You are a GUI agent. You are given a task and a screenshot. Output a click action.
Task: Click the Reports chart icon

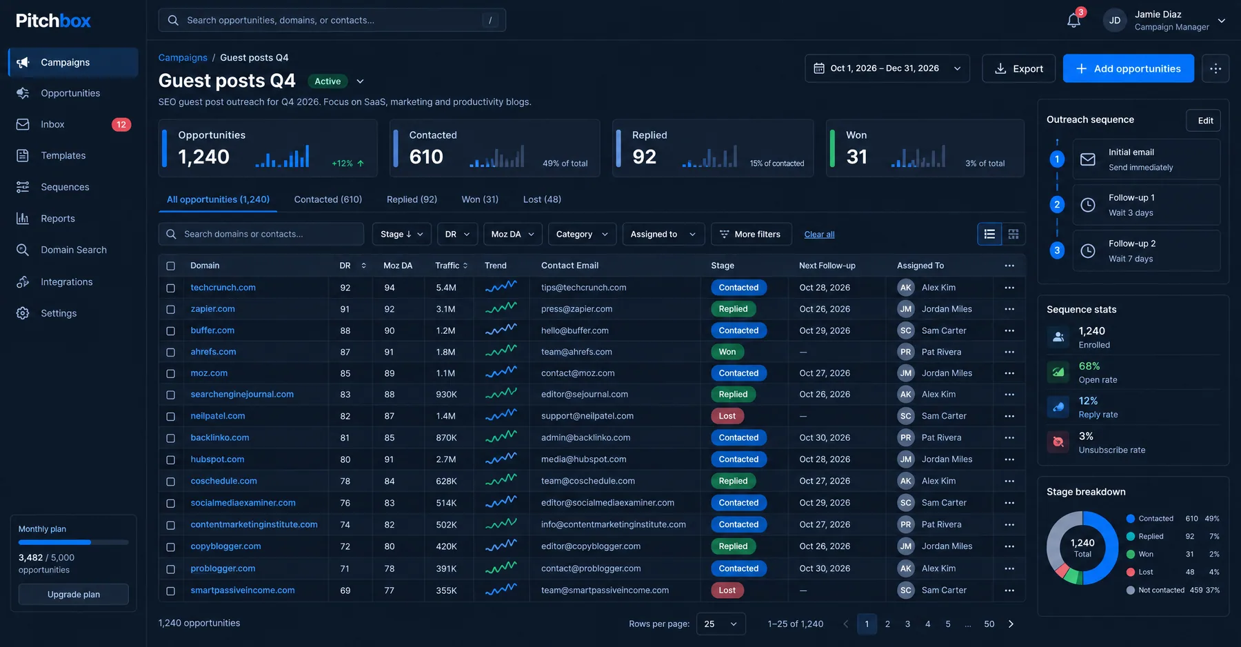[23, 219]
